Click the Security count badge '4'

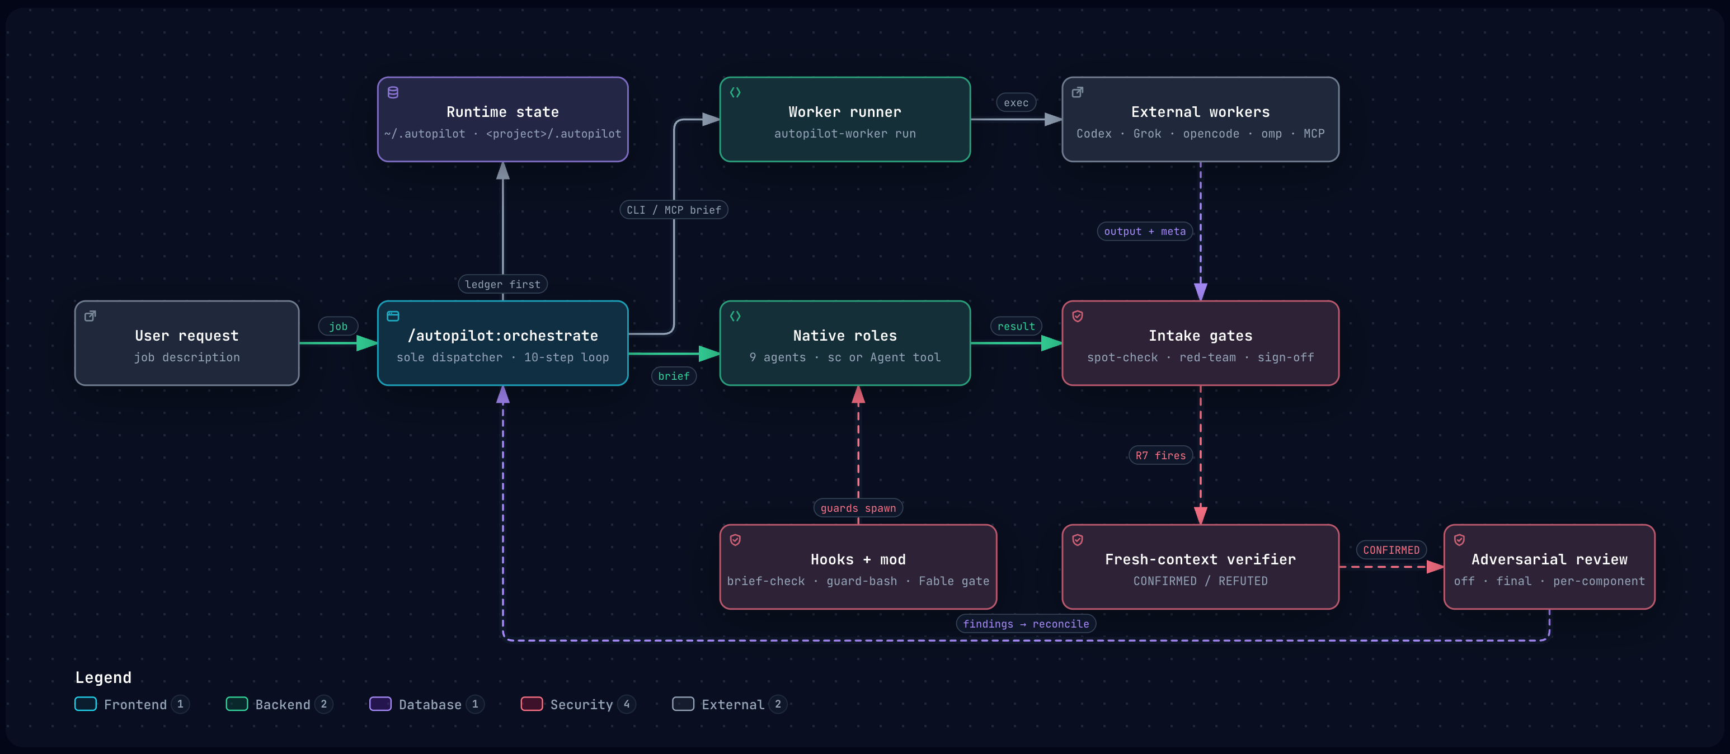(x=626, y=704)
